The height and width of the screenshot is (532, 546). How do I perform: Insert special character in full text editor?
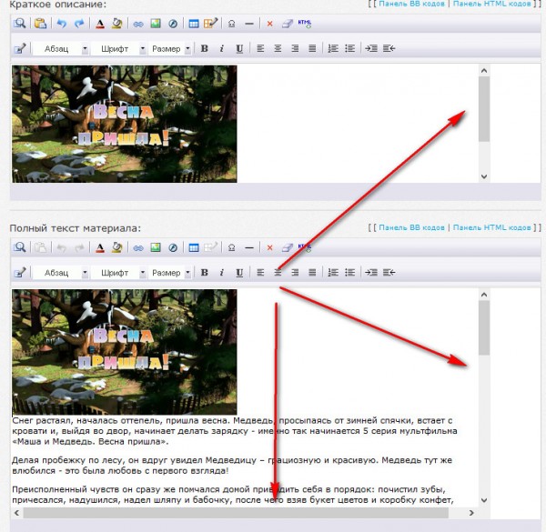point(231,247)
